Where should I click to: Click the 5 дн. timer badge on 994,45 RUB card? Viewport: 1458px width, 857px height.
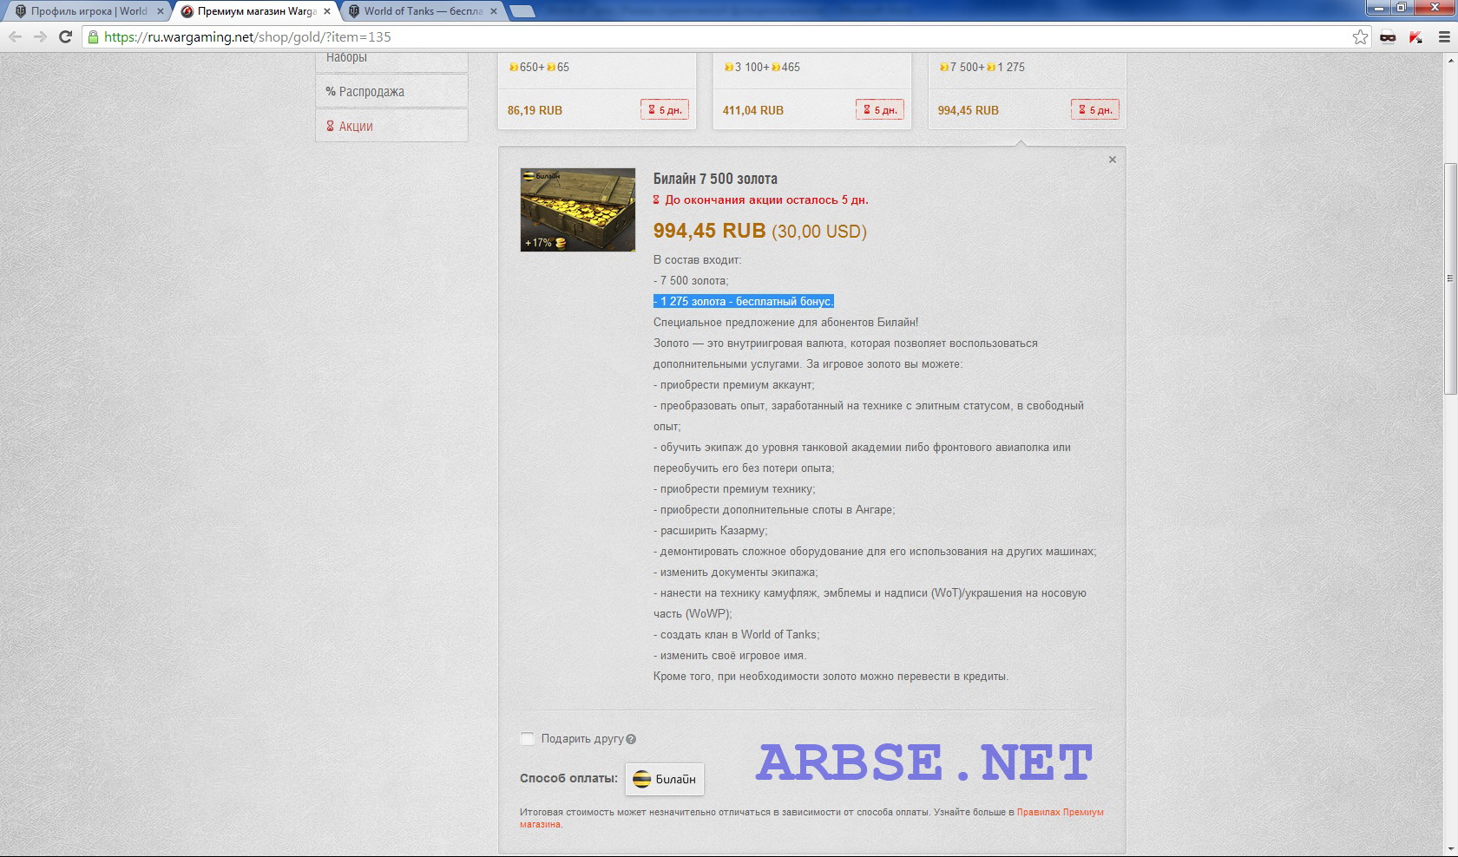1095,110
